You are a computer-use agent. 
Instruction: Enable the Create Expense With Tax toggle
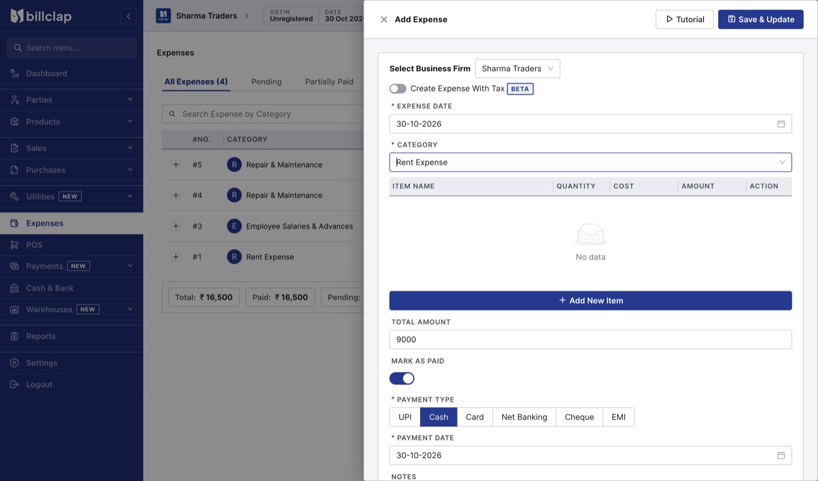pos(398,88)
